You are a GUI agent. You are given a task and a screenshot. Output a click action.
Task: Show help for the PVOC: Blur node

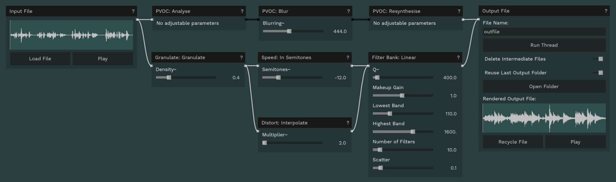tap(348, 11)
